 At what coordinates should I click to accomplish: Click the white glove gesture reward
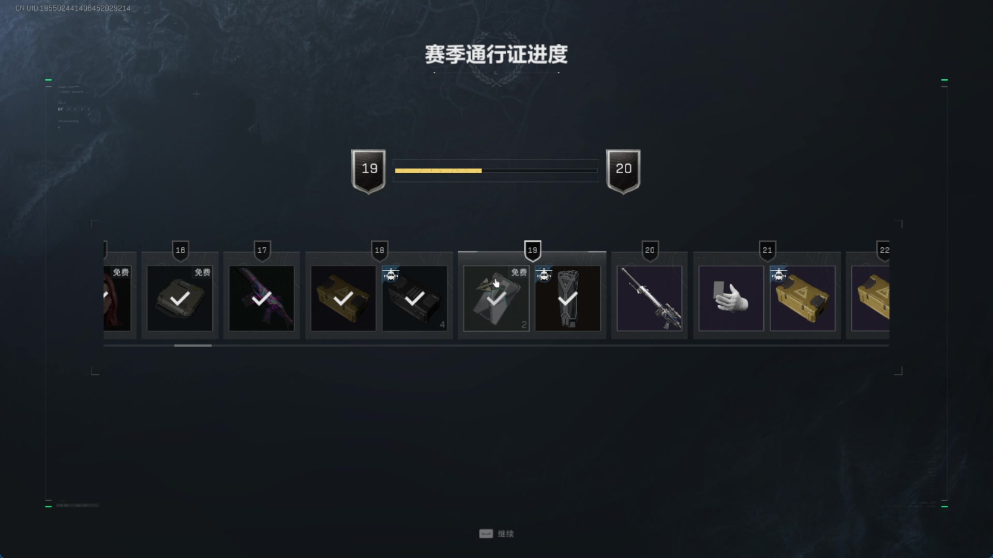(731, 298)
